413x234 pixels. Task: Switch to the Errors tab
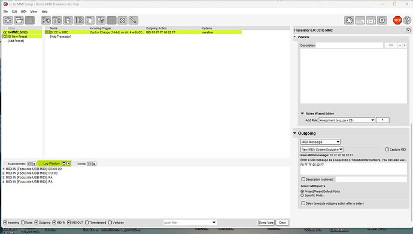(x=81, y=164)
